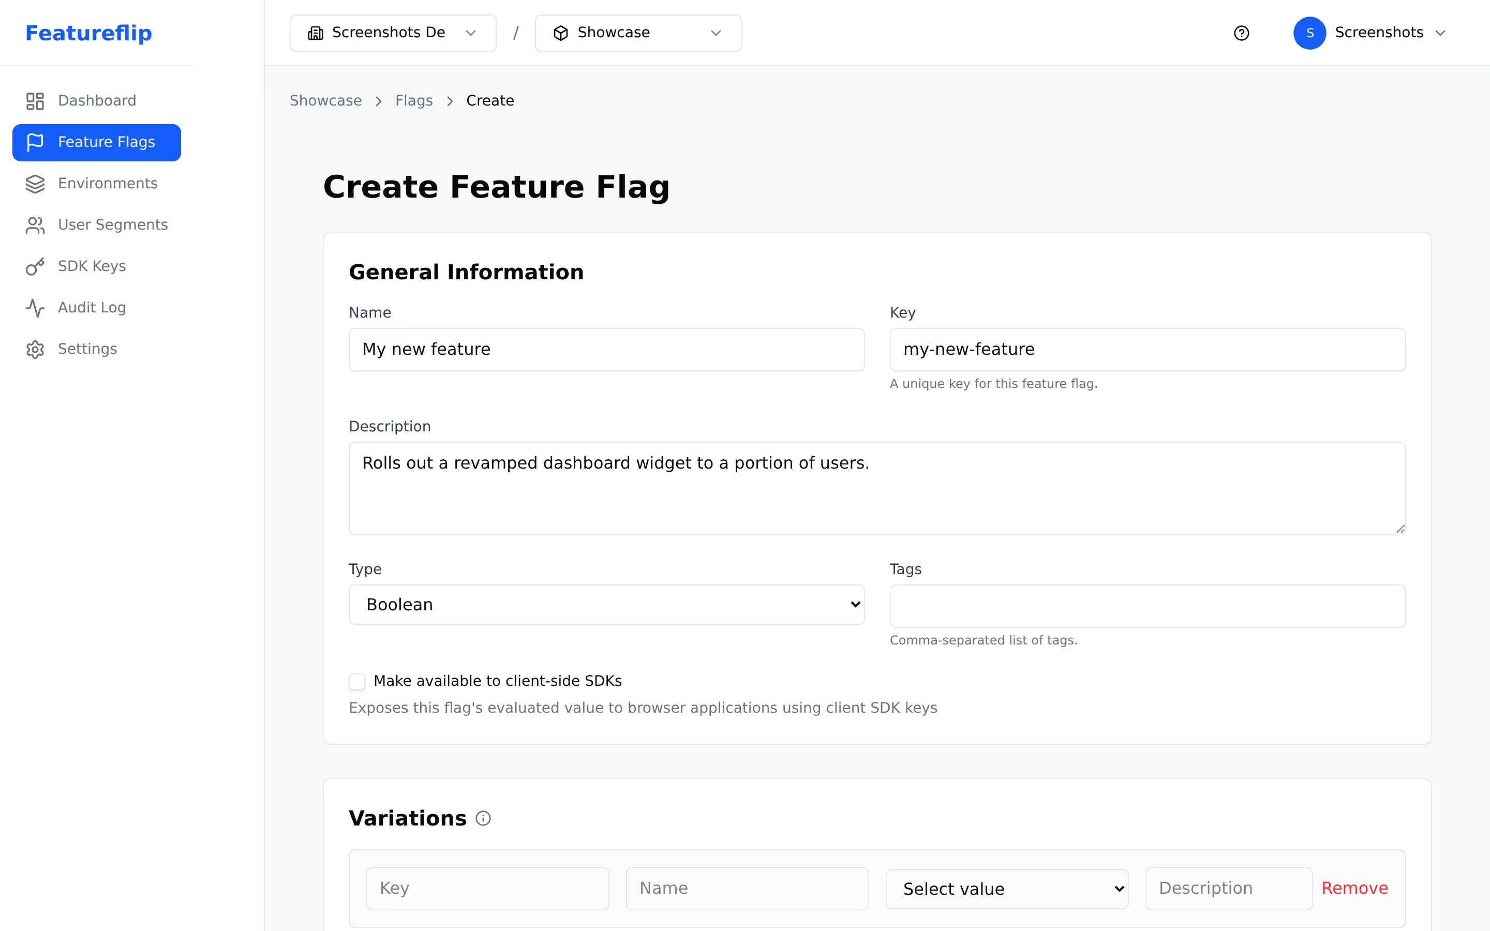Open User Segments page
The image size is (1490, 931).
97,226
